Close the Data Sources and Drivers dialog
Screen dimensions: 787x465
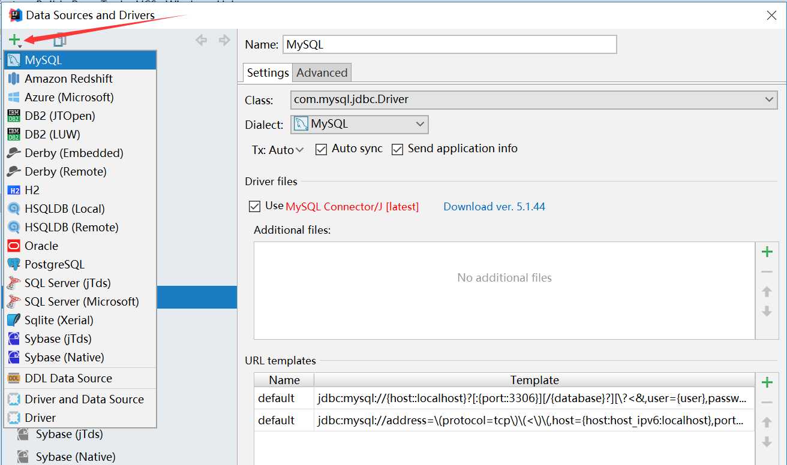click(x=771, y=16)
